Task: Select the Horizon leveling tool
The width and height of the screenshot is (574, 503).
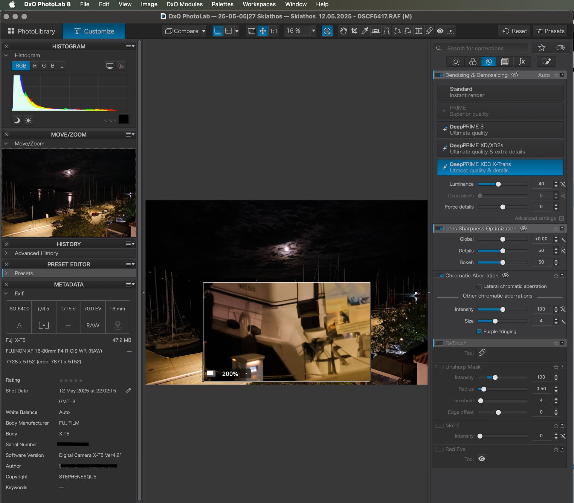Action: tap(375, 31)
